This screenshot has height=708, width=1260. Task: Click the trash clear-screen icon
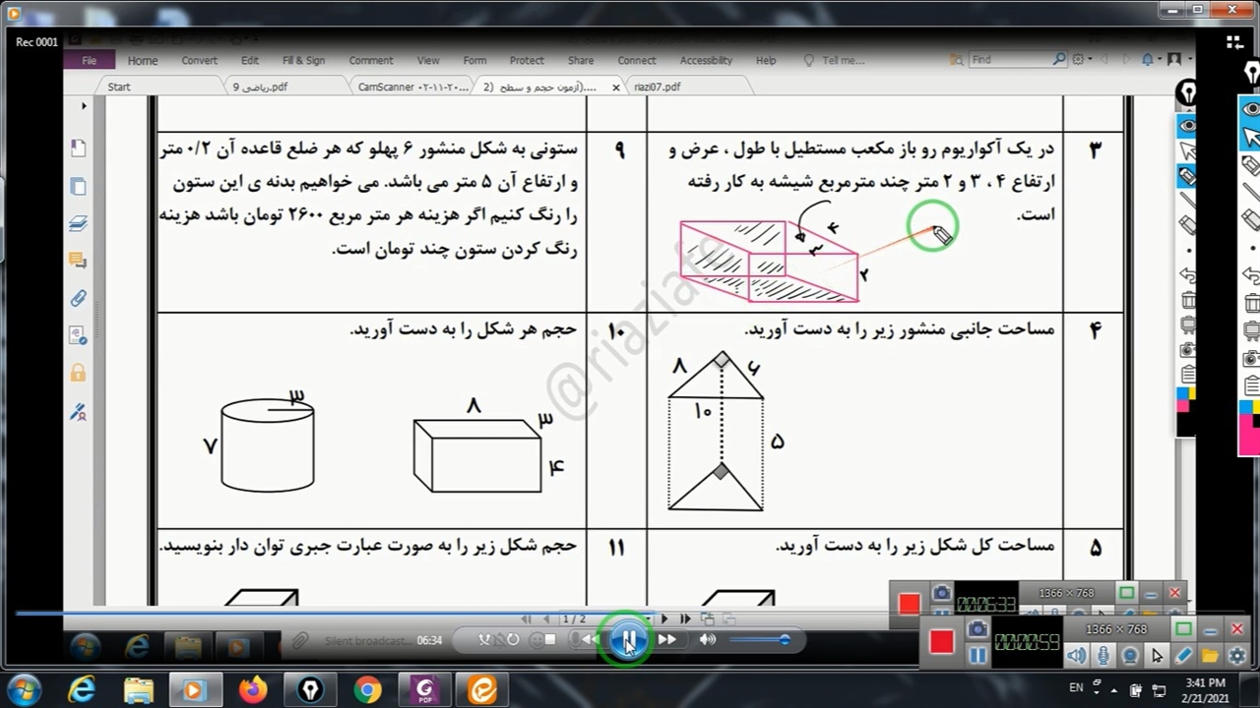pos(1188,301)
